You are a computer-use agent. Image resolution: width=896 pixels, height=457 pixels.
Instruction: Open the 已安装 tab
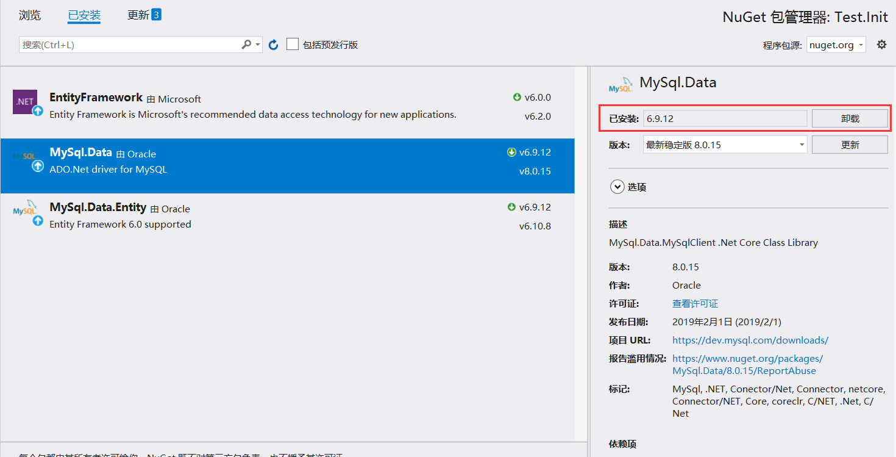[x=84, y=15]
